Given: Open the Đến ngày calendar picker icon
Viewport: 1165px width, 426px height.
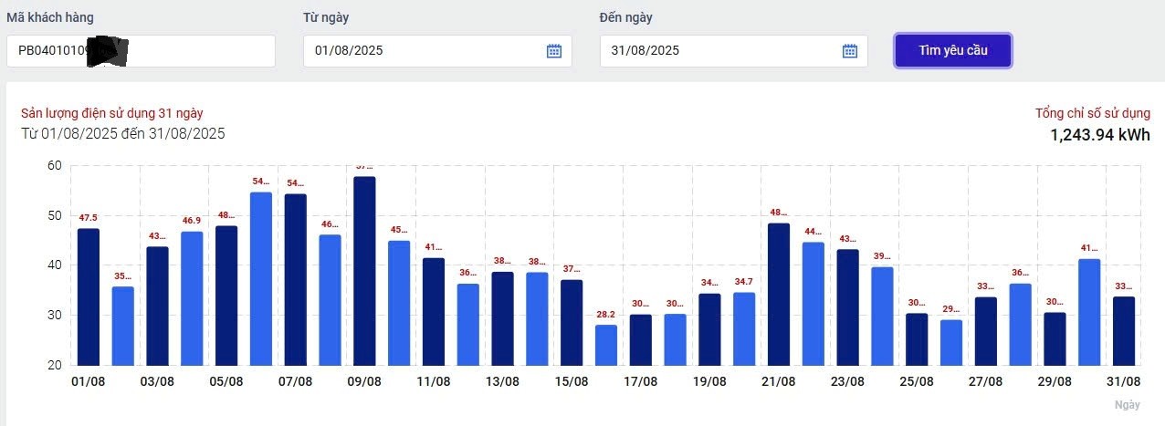Looking at the screenshot, I should [x=849, y=51].
